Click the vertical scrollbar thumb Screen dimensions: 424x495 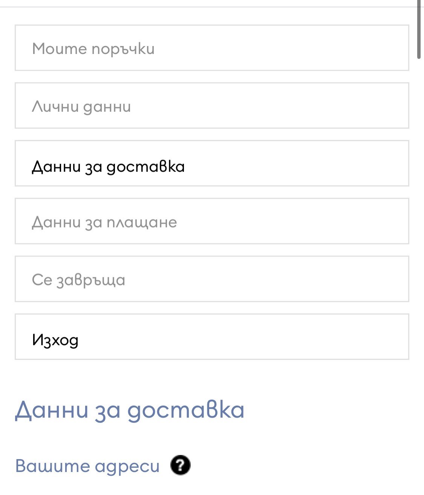tap(419, 29)
